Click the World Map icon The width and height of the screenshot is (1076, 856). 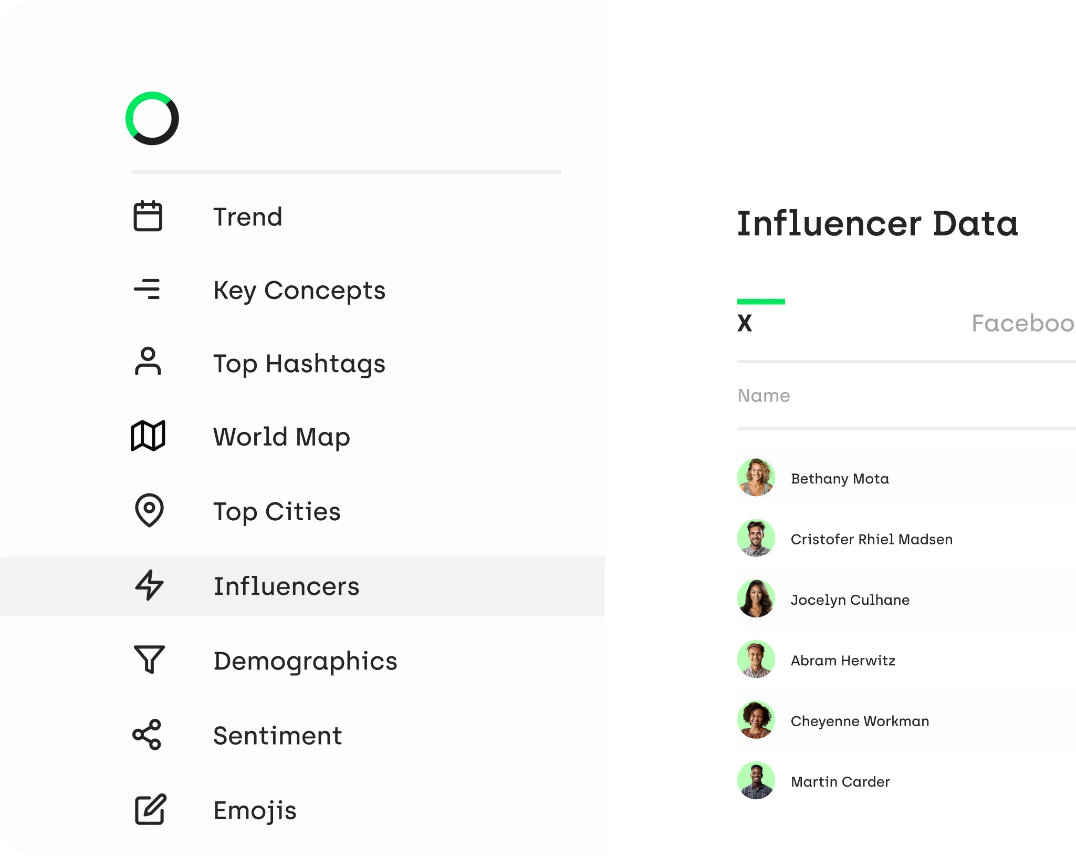[149, 436]
